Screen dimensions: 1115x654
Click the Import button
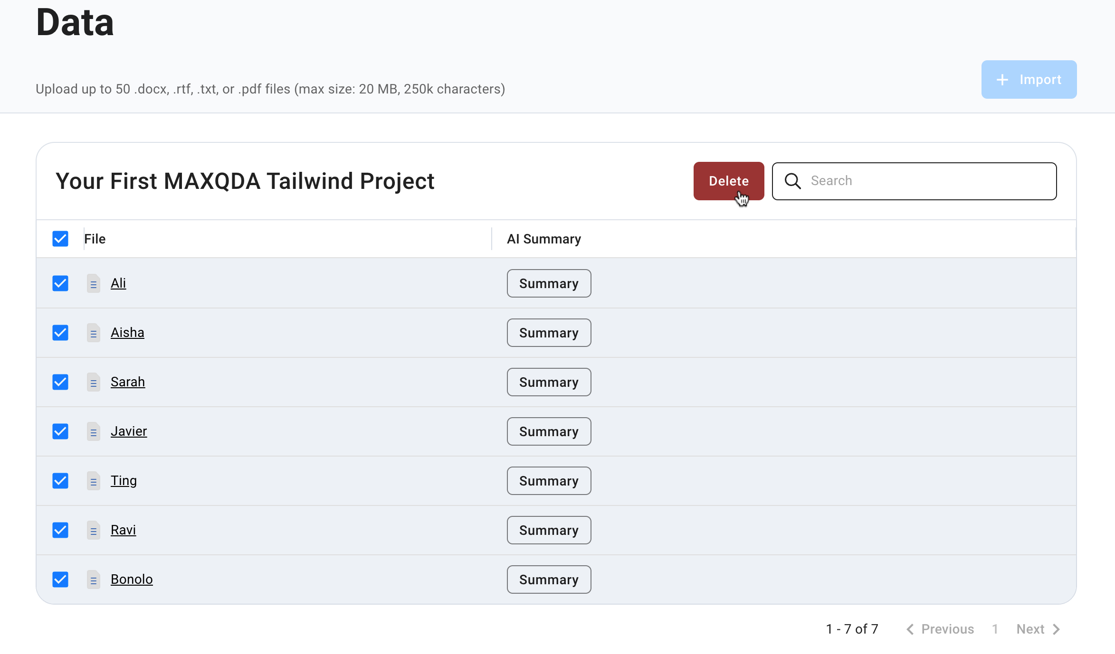[1029, 79]
